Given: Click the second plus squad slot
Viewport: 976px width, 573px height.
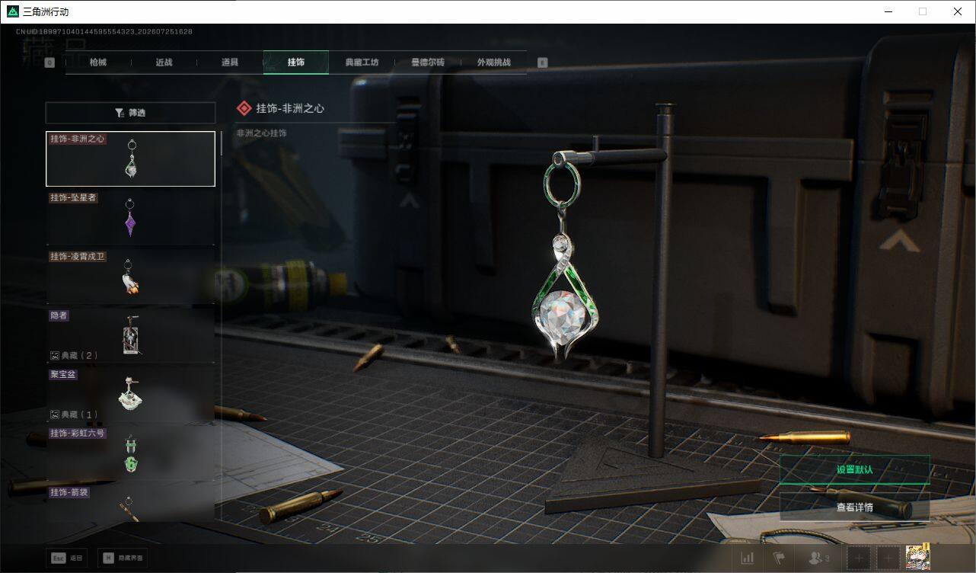Looking at the screenshot, I should (888, 559).
